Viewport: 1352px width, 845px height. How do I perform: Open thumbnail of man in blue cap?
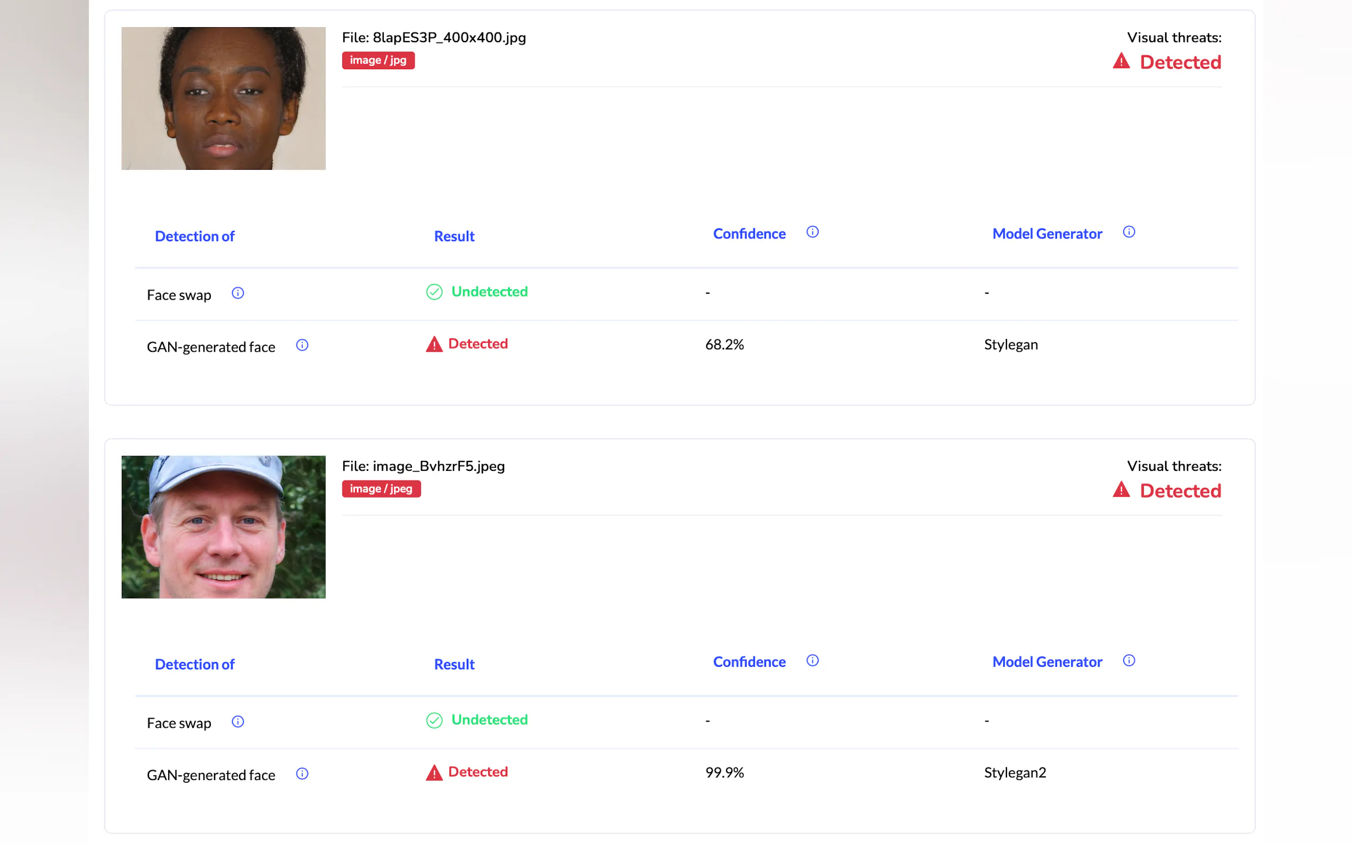tap(223, 527)
